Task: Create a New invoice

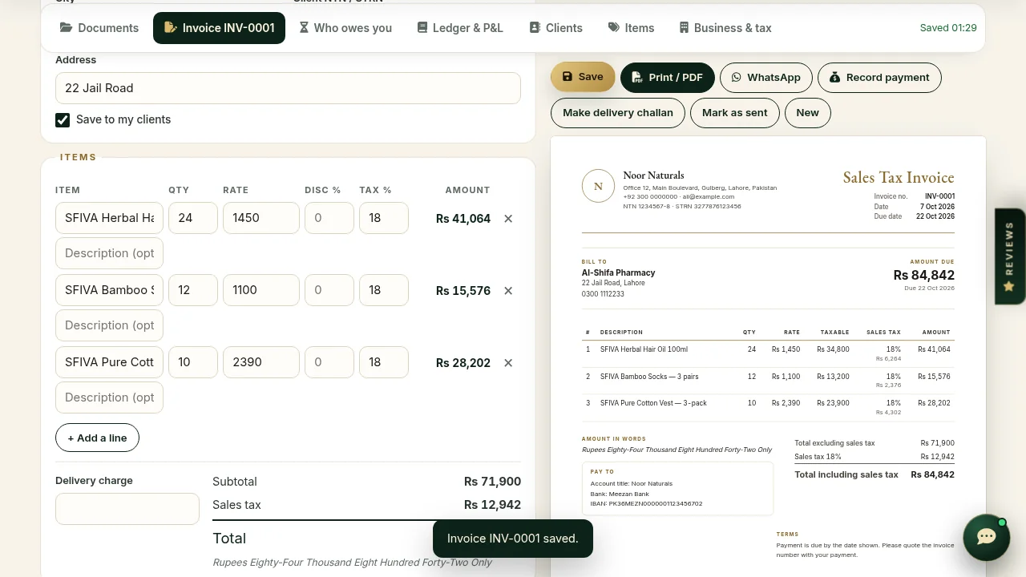Action: click(x=808, y=112)
